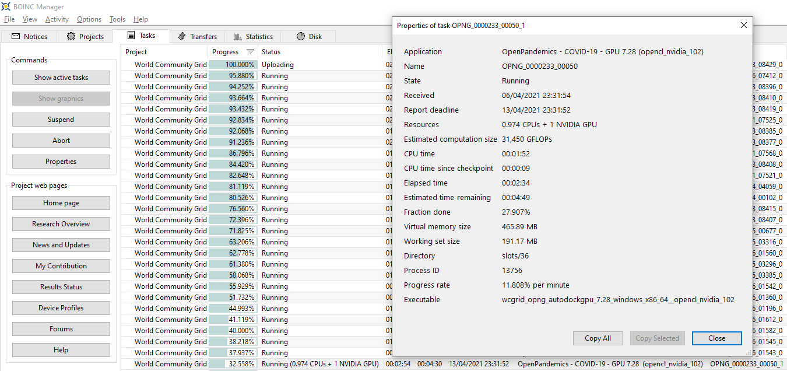The image size is (787, 371).
Task: Select the task at 94.252% progress
Action: (x=232, y=87)
